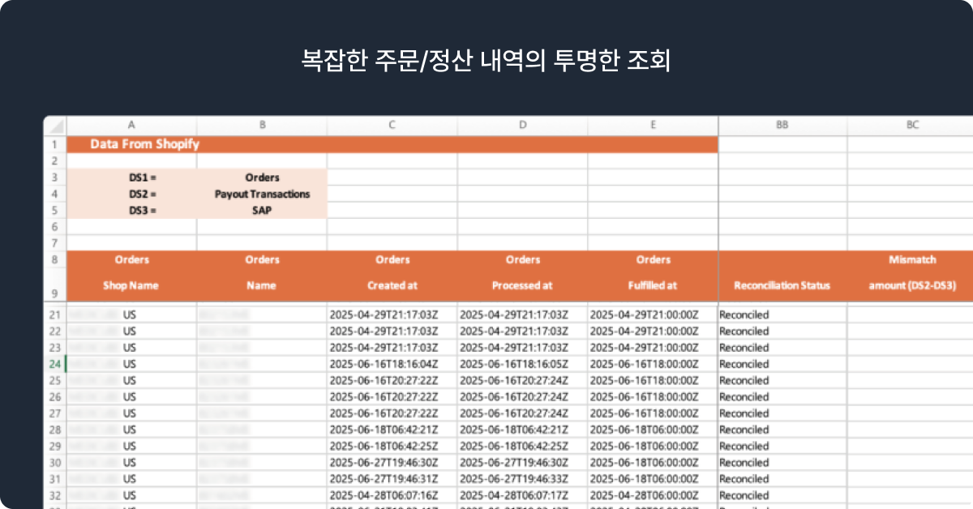973x509 pixels.
Task: Select the 'Payout Transactions' cell
Action: pos(262,194)
